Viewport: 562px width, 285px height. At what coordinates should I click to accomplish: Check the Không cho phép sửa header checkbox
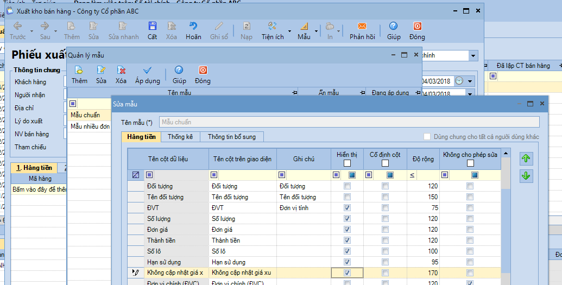(x=470, y=163)
